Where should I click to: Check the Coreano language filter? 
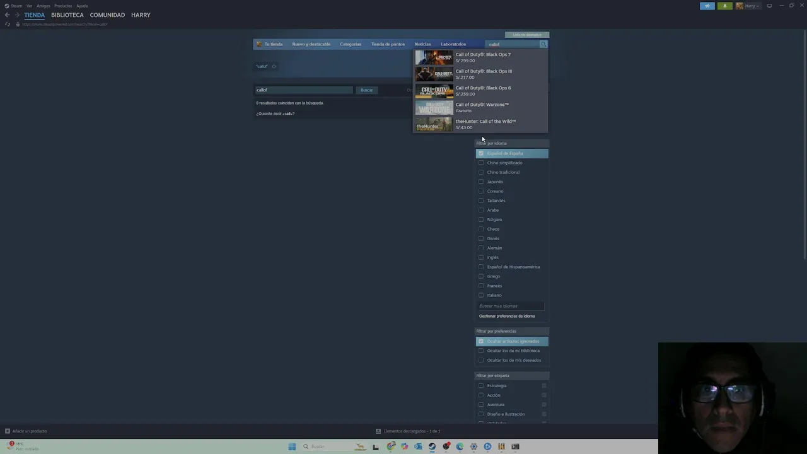tap(481, 191)
